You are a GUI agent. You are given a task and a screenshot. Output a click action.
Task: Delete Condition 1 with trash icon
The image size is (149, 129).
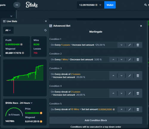click(138, 45)
